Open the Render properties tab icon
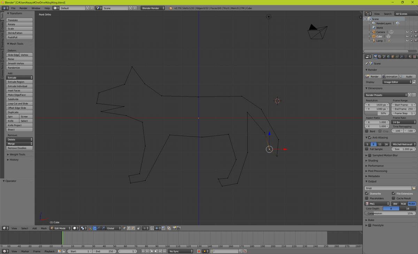This screenshot has width=418, height=254. pos(376,57)
